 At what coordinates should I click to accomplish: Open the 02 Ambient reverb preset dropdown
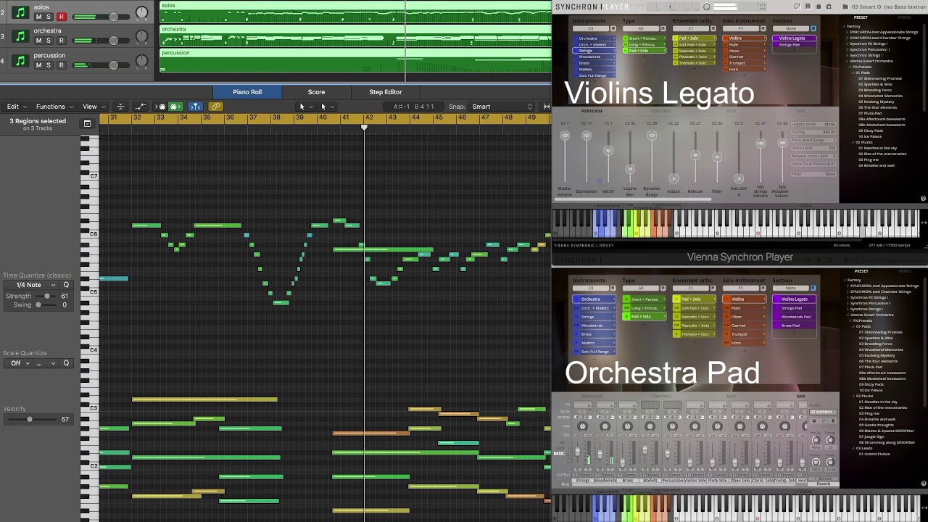coord(823,412)
